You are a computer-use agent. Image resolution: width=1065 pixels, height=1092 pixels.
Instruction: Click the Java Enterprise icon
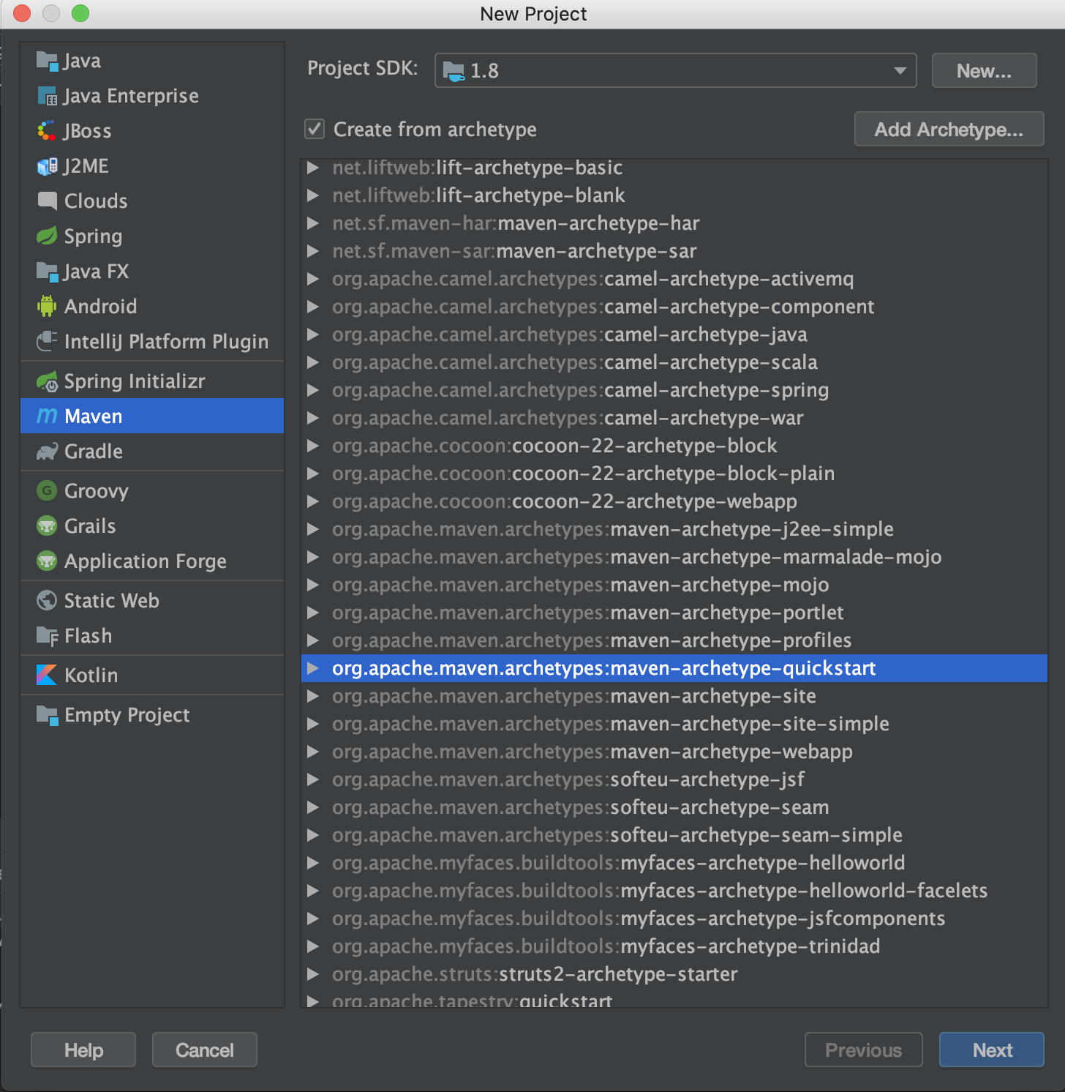pos(47,96)
